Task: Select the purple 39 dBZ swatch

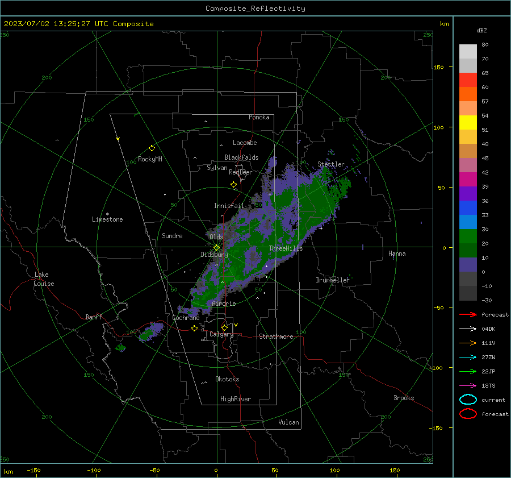Action: (468, 193)
